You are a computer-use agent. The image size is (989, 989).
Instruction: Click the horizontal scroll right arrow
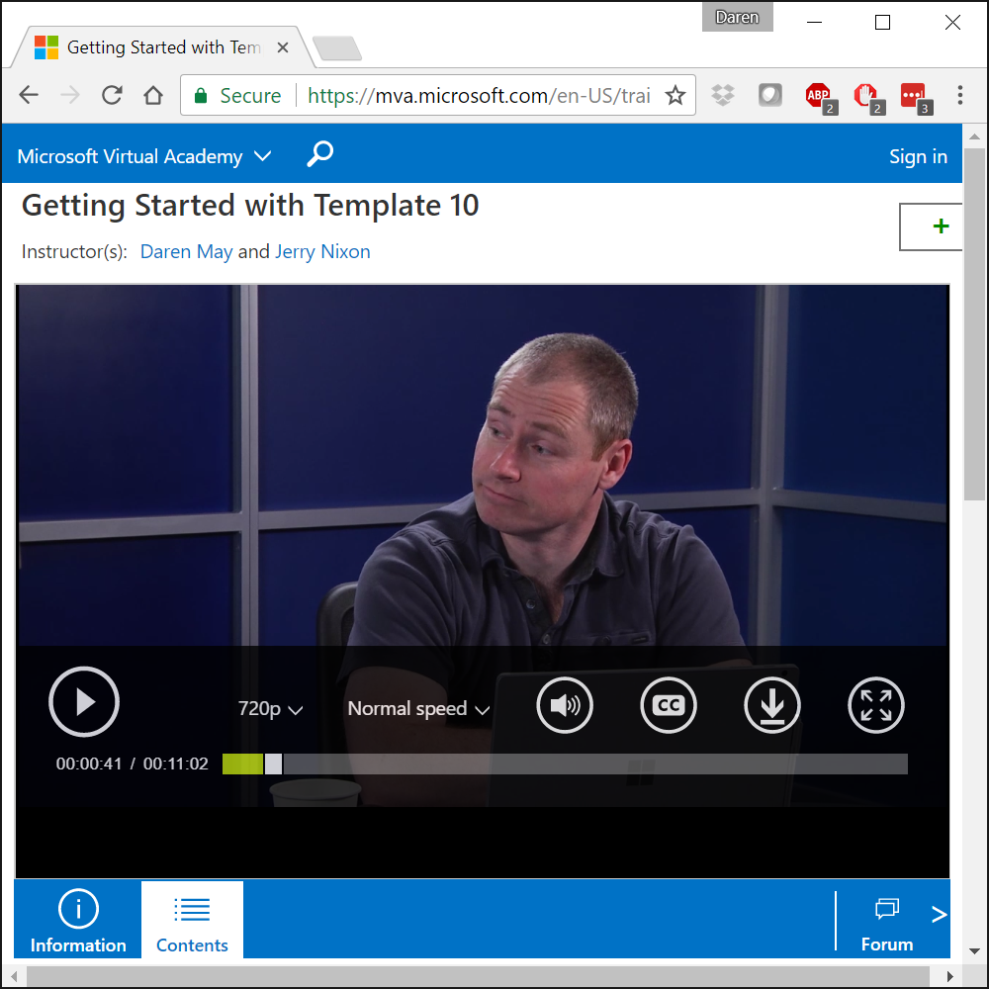click(x=949, y=976)
